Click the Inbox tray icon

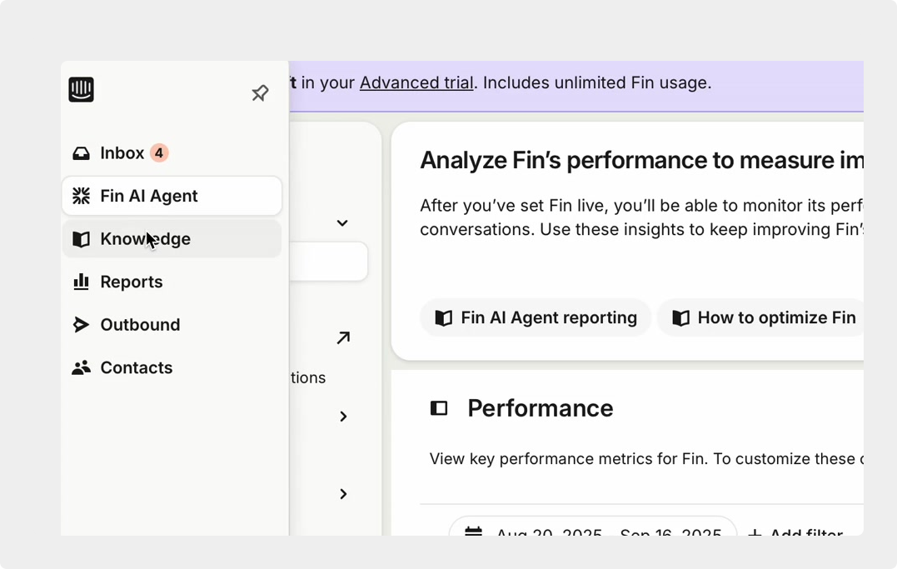click(81, 153)
